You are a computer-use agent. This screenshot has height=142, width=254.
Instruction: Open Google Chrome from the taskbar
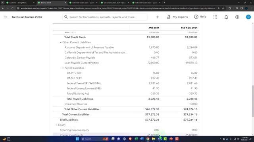pyautogui.click(x=148, y=139)
